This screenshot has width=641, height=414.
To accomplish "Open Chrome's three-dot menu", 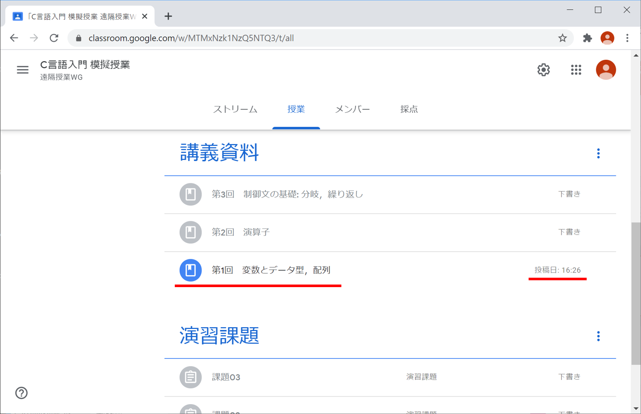I will click(x=627, y=38).
